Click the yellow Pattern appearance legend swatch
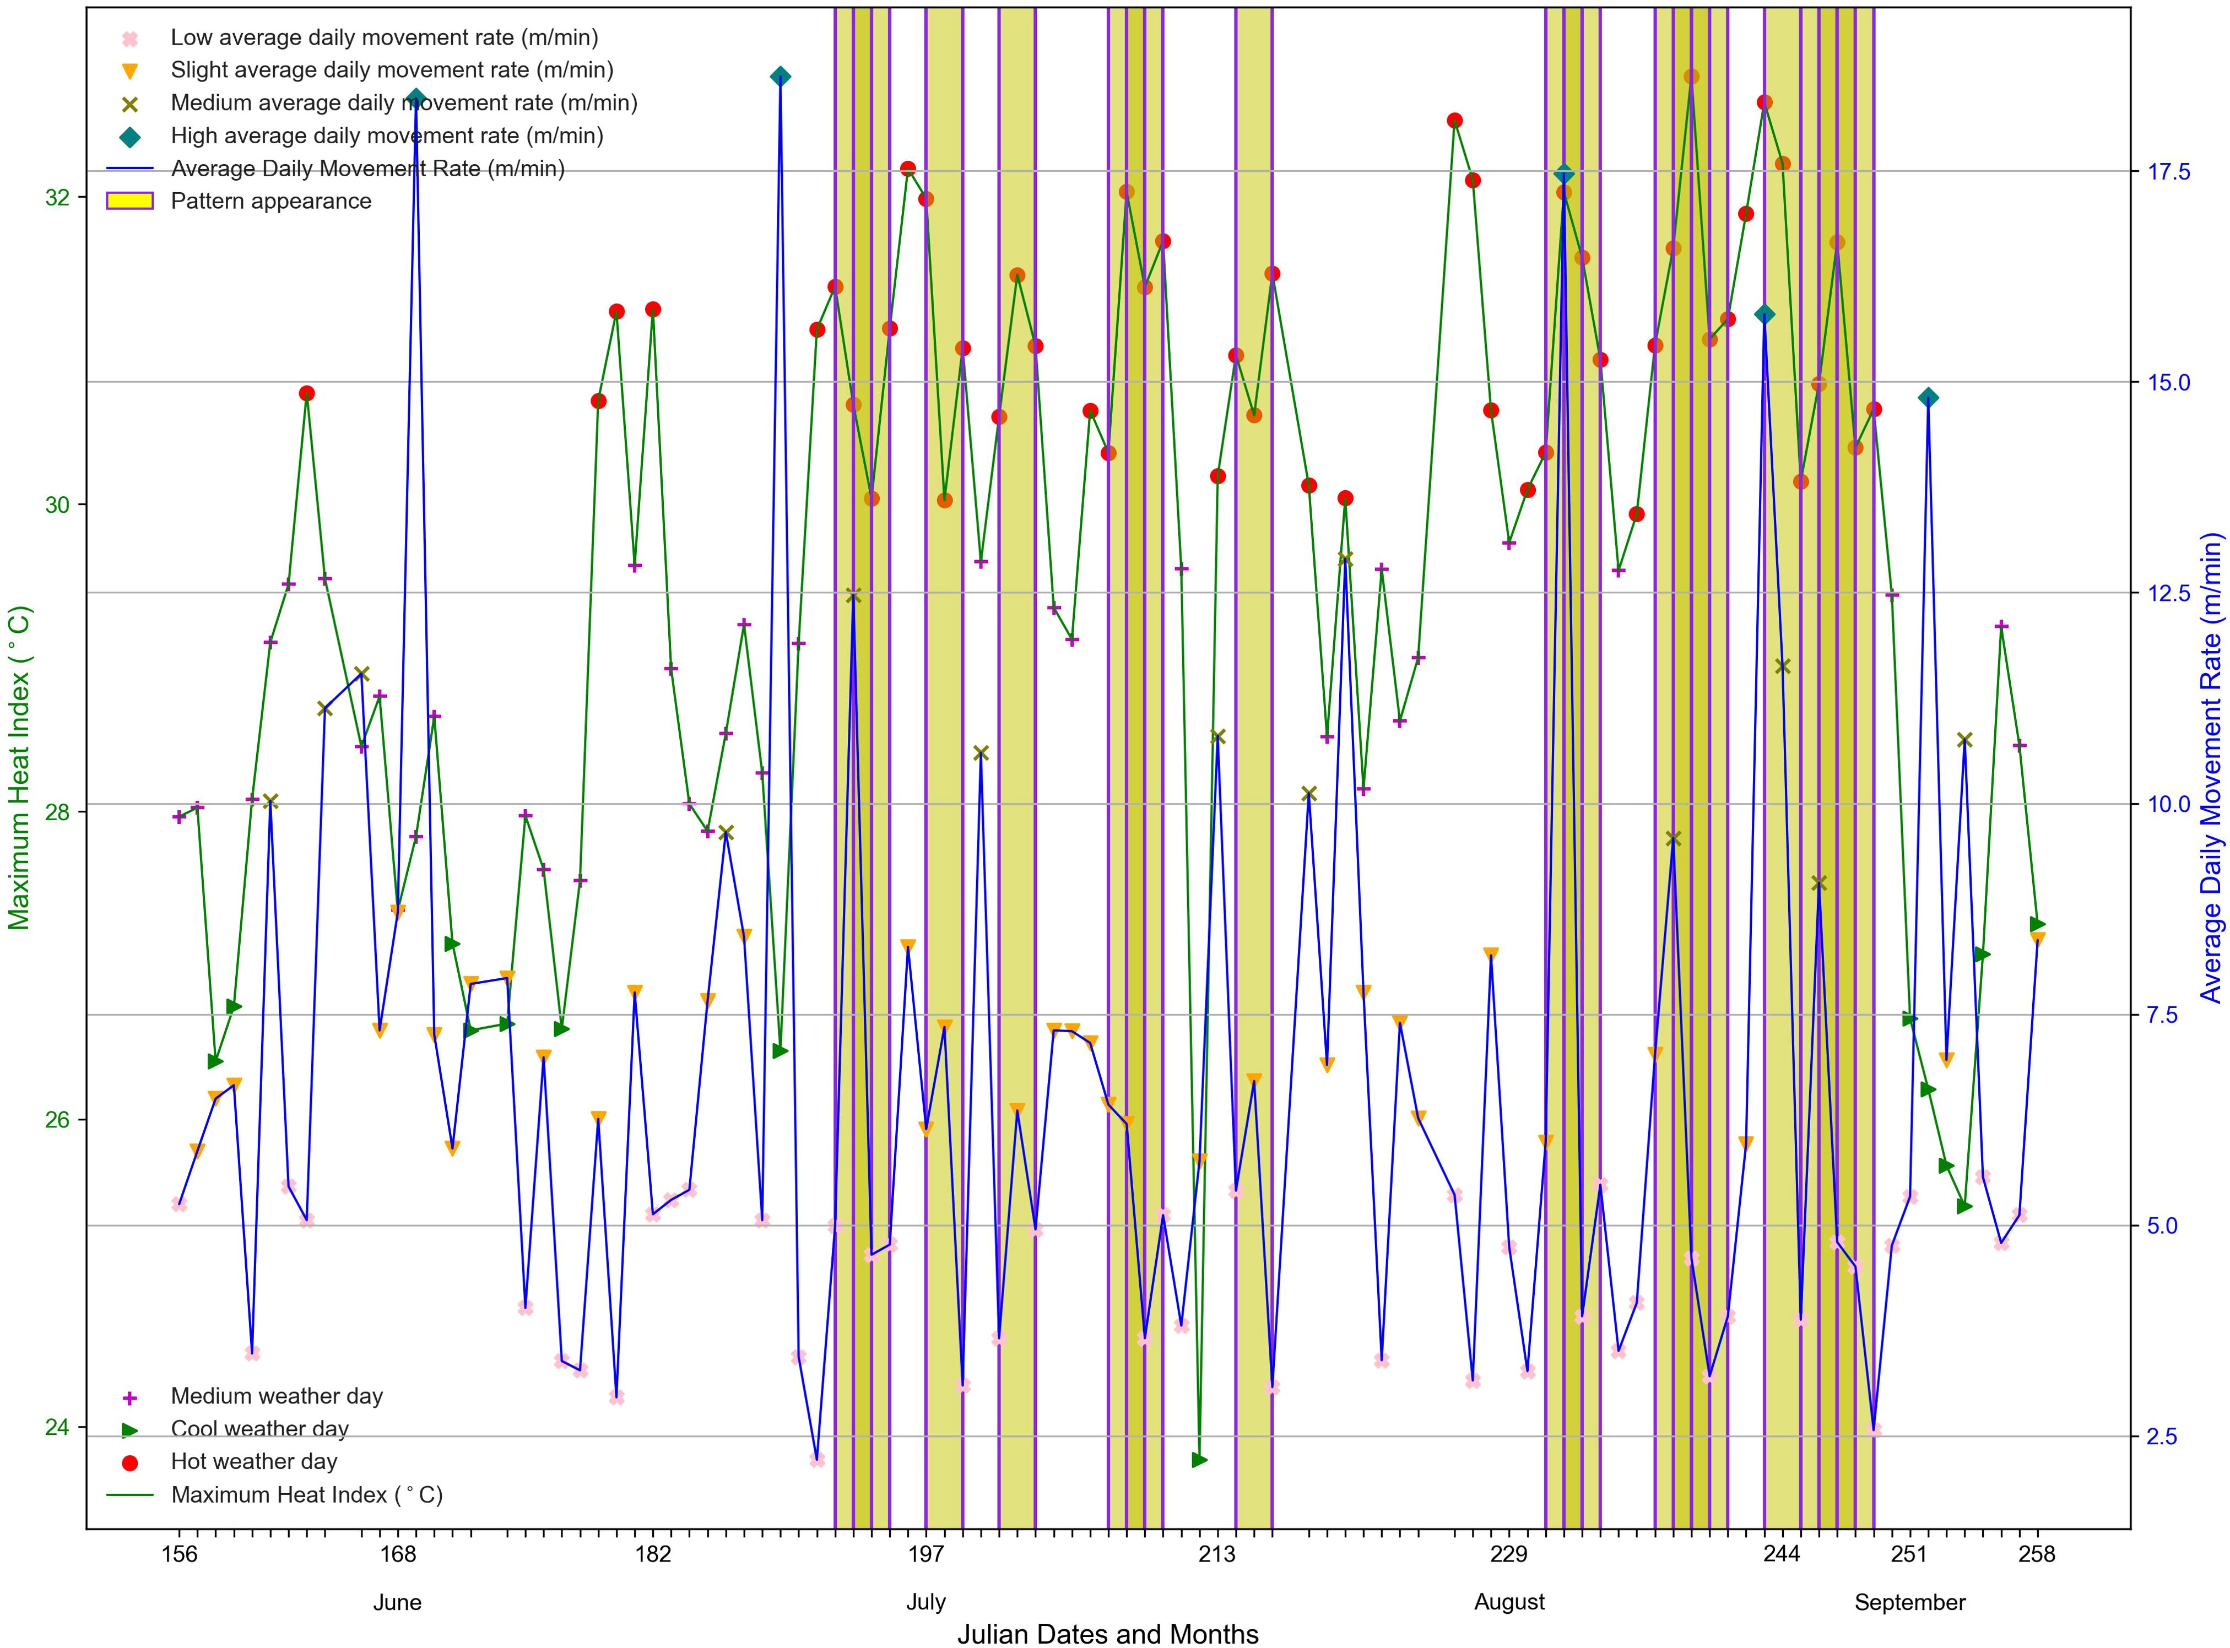Image resolution: width=2230 pixels, height=1648 pixels. point(129,202)
